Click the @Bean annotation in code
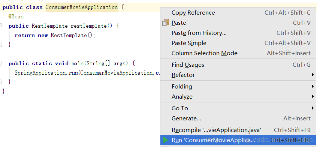The width and height of the screenshot is (317, 147). [16, 16]
